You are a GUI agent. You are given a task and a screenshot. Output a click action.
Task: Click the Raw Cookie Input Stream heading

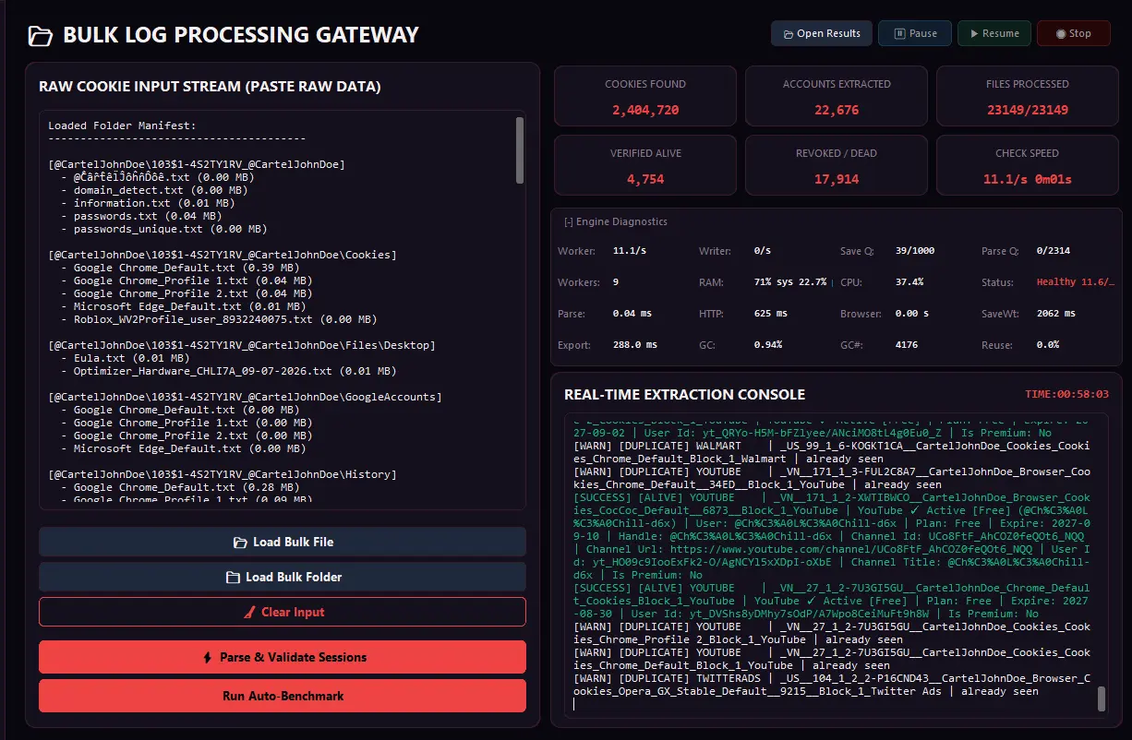click(210, 87)
